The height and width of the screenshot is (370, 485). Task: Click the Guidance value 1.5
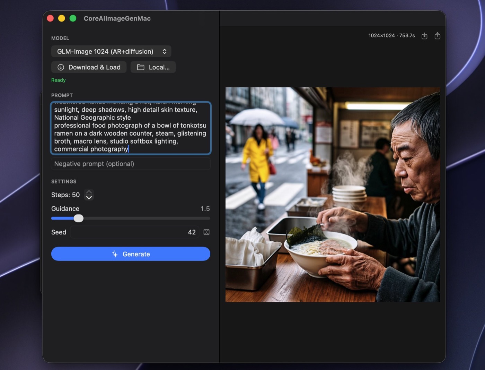[x=205, y=209]
